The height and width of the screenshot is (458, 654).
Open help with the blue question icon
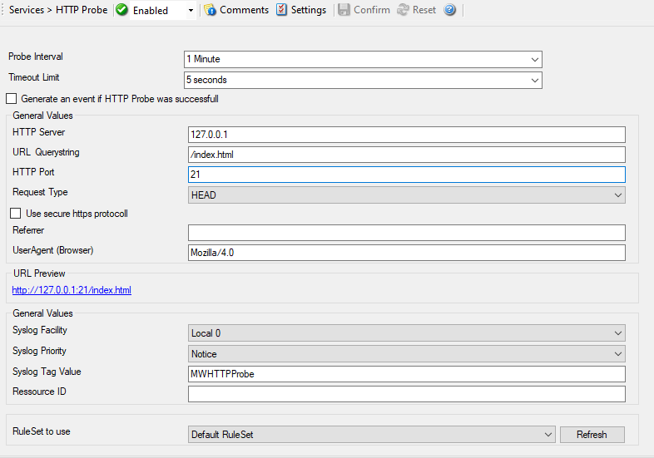[x=450, y=11]
